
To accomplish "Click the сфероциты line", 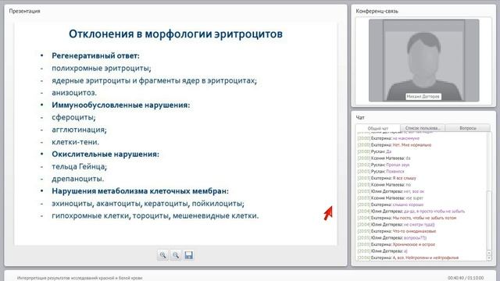I will pyautogui.click(x=73, y=117).
